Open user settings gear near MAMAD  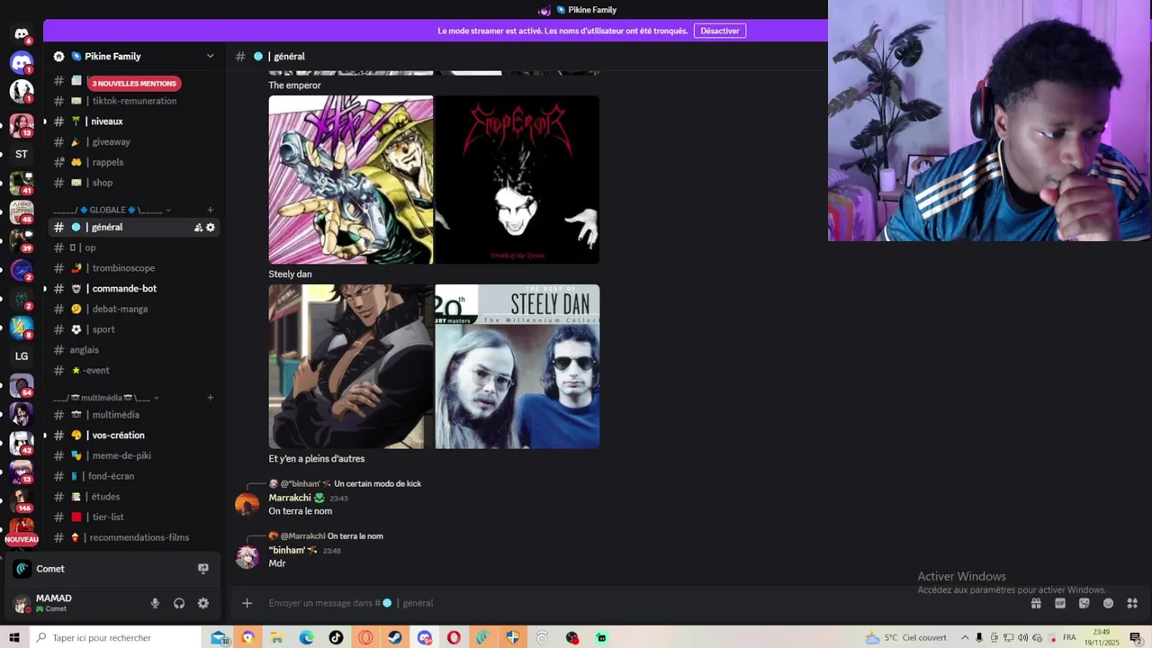(x=203, y=603)
